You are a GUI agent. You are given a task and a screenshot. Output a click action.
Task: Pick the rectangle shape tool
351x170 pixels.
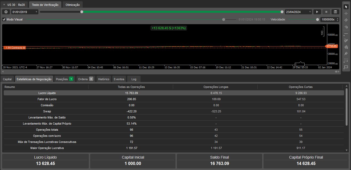coord(346,67)
